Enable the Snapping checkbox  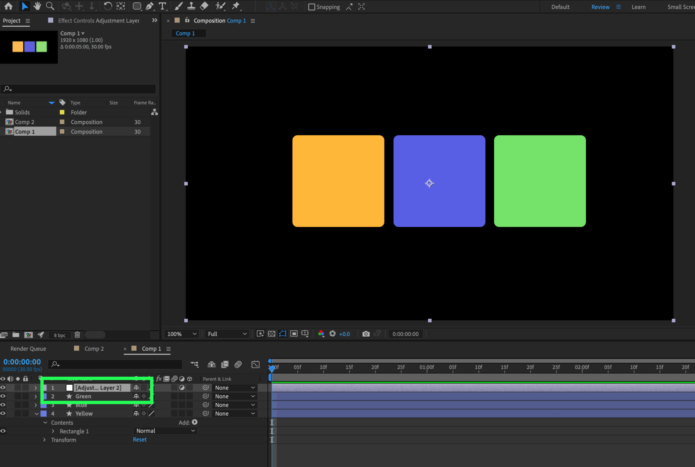pos(312,7)
